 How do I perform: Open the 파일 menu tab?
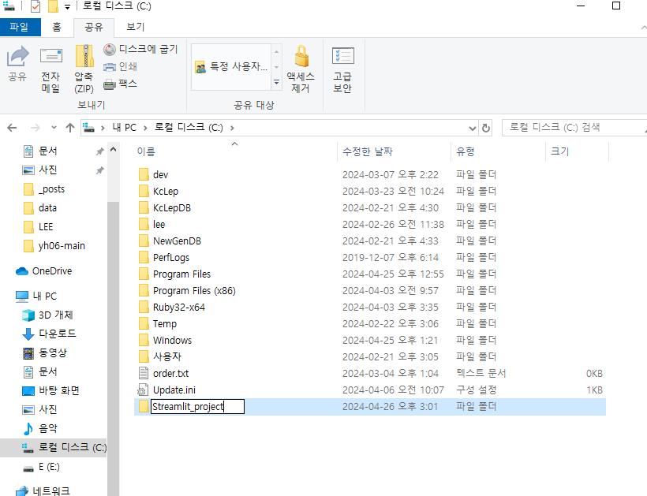(x=20, y=28)
